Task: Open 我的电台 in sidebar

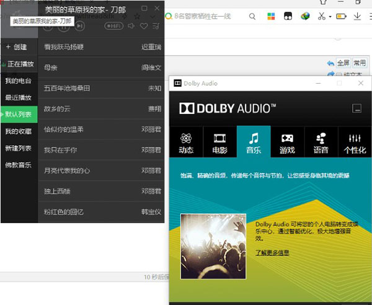Action: (x=18, y=81)
